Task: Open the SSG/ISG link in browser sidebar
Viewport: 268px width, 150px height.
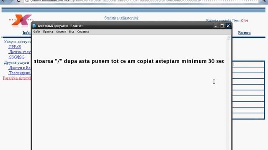Action: pyautogui.click(x=17, y=57)
